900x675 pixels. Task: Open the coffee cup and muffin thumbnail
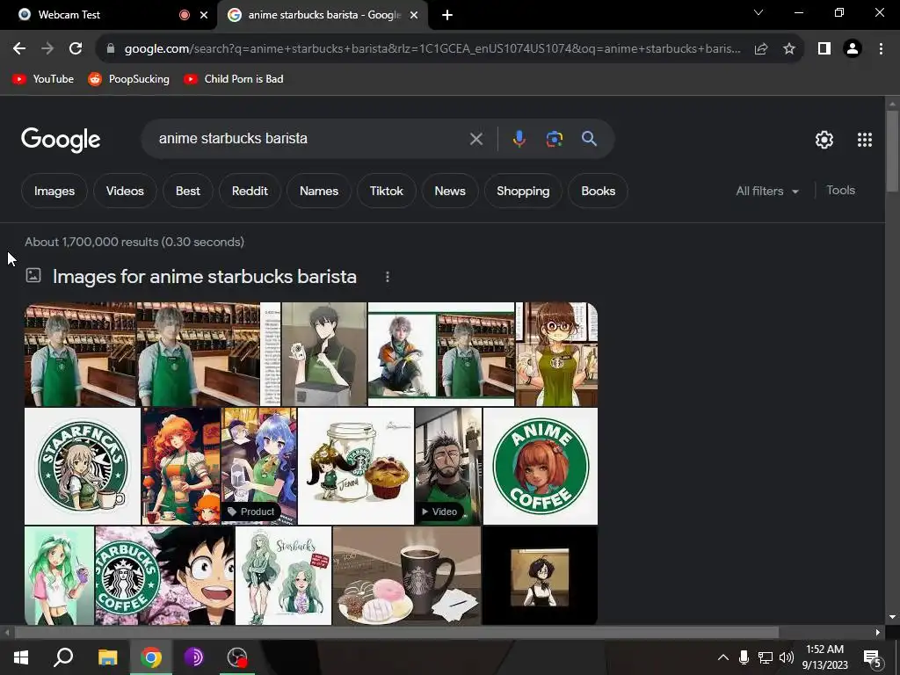[x=356, y=466]
